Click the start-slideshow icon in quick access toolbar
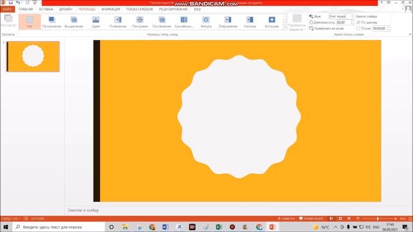Viewport: 413px width, 232px height. [x=34, y=3]
